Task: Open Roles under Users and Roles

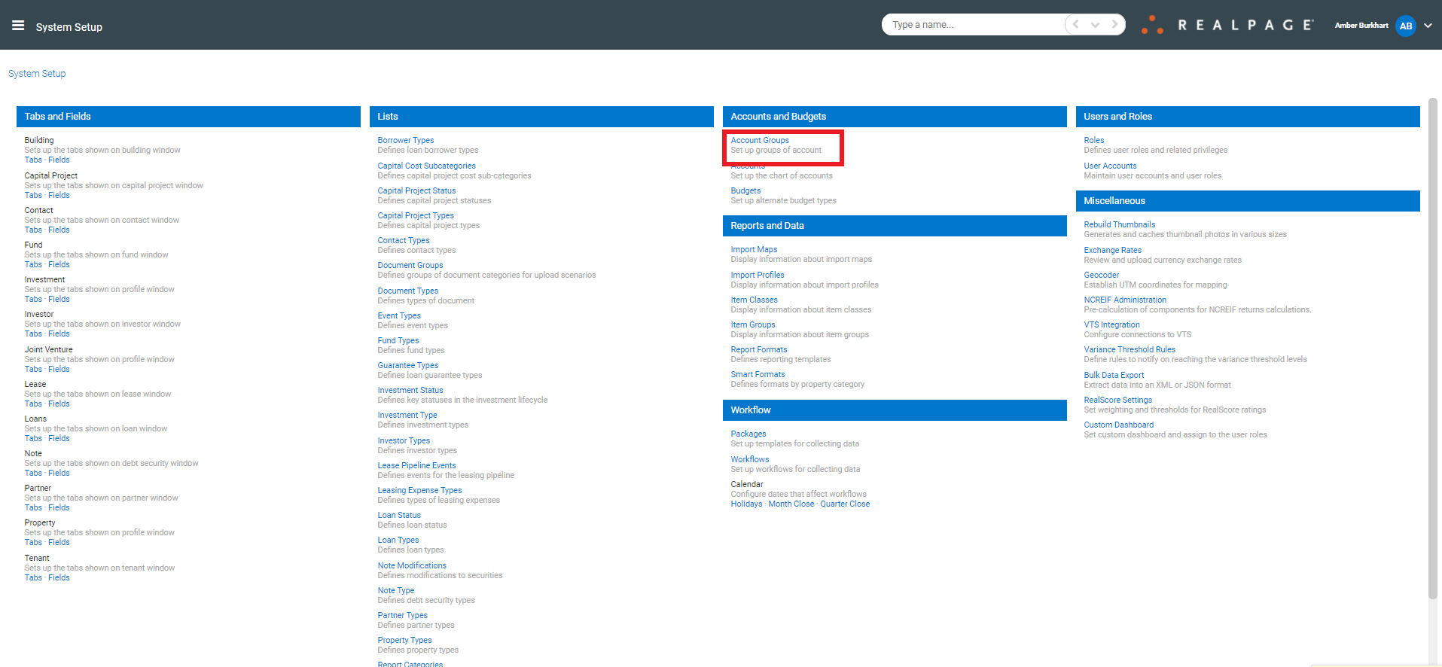Action: point(1094,140)
